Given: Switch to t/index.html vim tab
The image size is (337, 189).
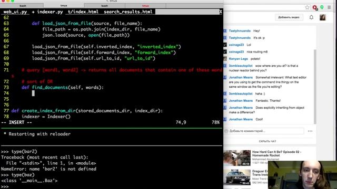Looking at the screenshot, I should (83, 12).
